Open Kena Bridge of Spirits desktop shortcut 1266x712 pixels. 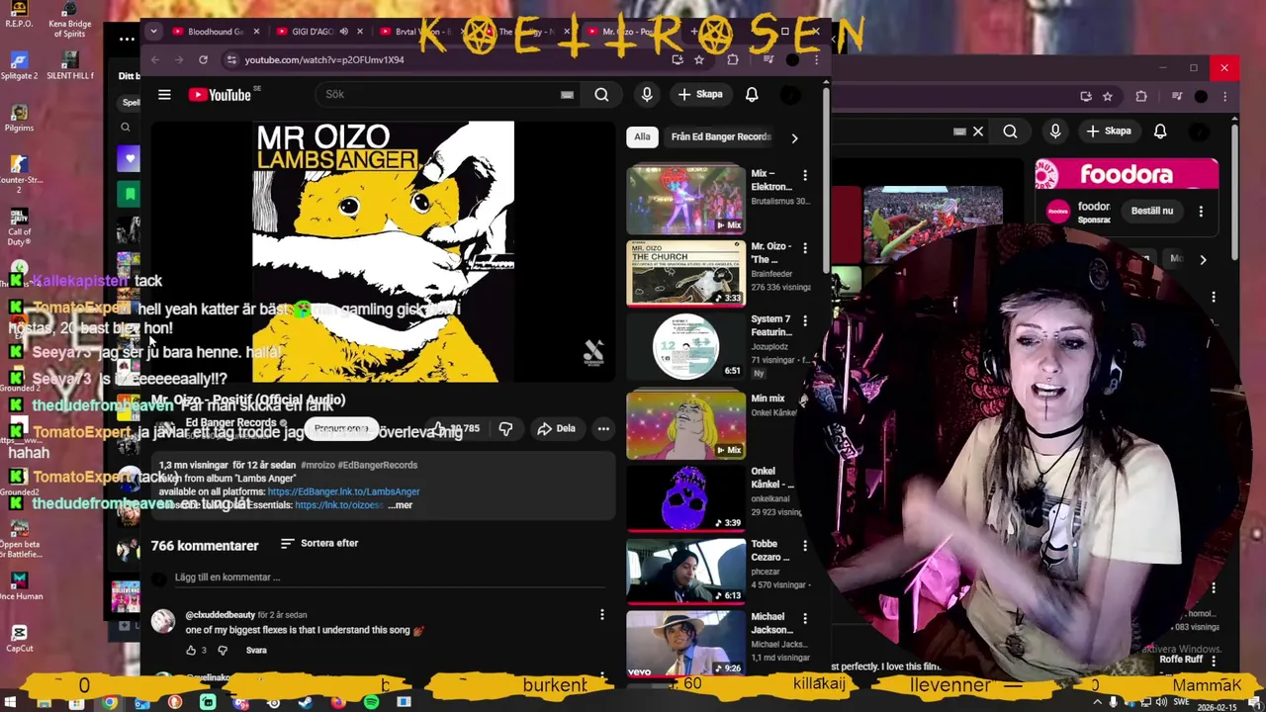[69, 20]
